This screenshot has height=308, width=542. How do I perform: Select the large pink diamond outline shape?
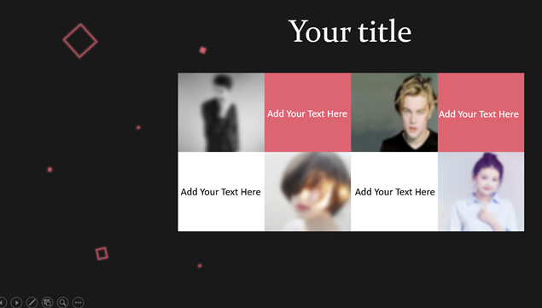(x=80, y=41)
